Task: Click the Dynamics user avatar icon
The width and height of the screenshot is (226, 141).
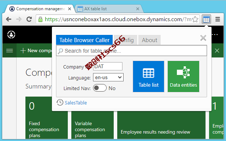Action: point(11,35)
